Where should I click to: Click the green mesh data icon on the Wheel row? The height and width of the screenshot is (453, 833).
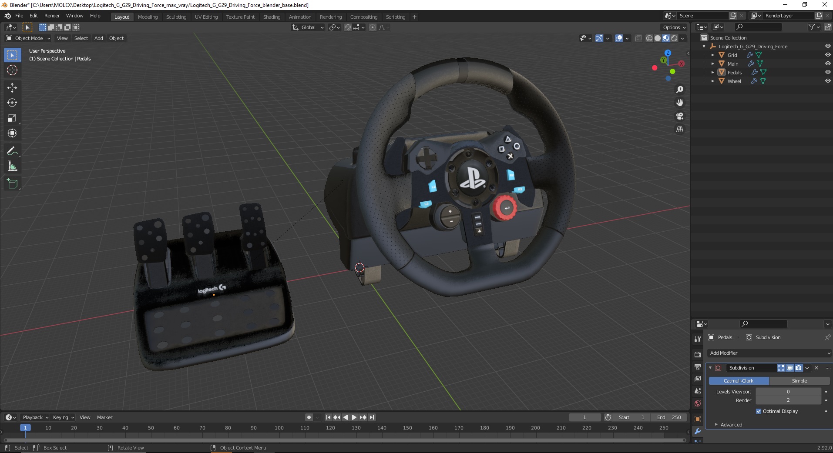[763, 81]
